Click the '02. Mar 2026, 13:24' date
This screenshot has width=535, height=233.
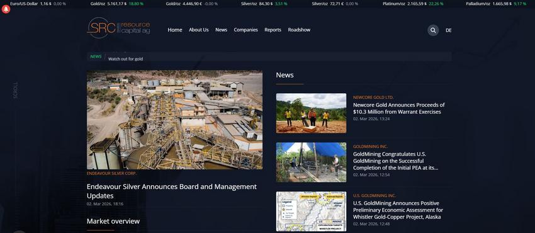pos(371,119)
